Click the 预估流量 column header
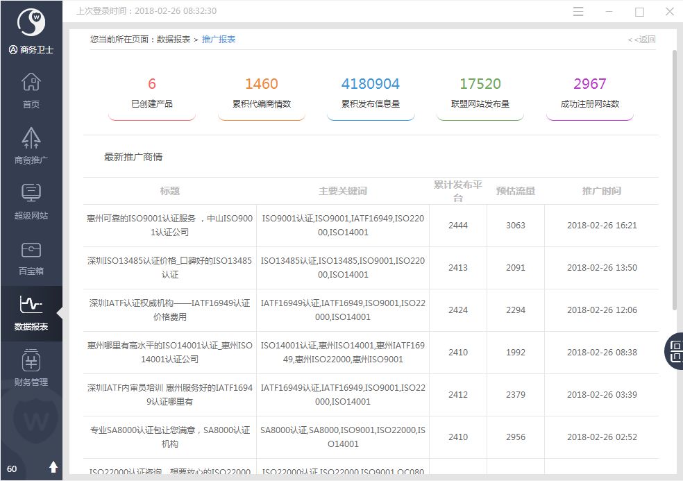Image resolution: width=683 pixels, height=481 pixels. [516, 190]
